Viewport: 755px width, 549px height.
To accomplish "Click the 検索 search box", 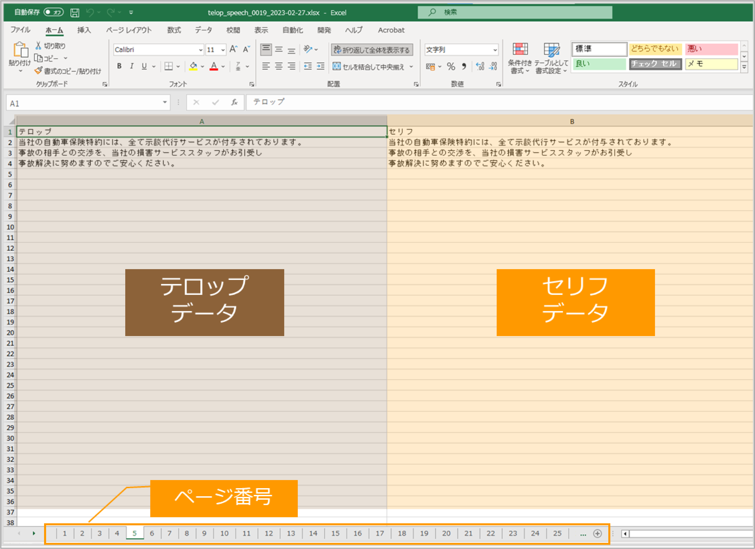I will 515,13.
